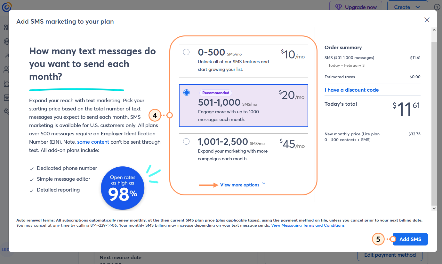442x264 pixels.
Task: Click 'I have a discount code'
Action: pyautogui.click(x=351, y=90)
